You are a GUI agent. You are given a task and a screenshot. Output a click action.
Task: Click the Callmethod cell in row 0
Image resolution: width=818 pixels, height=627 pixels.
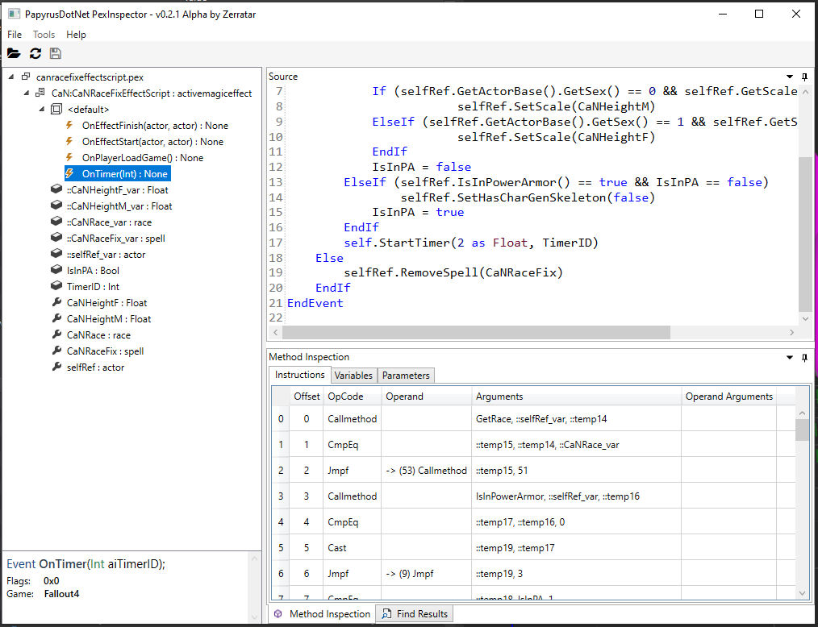[x=353, y=418]
